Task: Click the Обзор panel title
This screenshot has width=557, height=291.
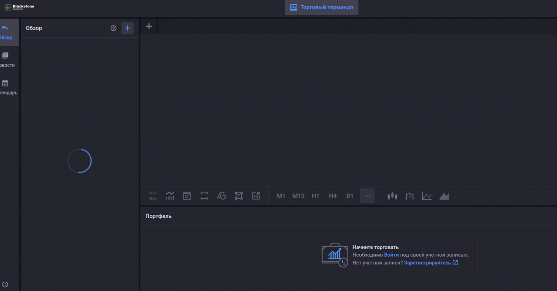Action: coord(34,28)
